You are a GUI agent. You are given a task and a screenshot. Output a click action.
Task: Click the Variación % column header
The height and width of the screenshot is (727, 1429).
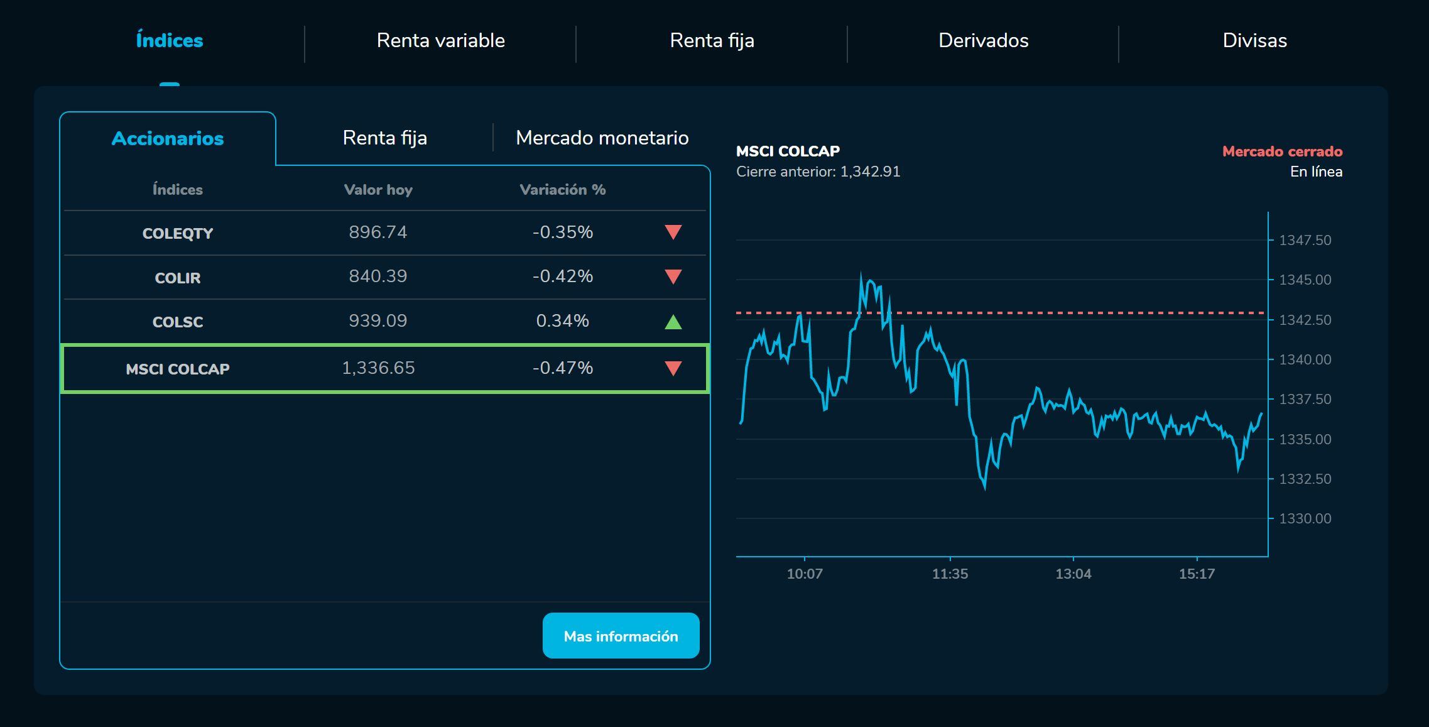[x=562, y=189]
